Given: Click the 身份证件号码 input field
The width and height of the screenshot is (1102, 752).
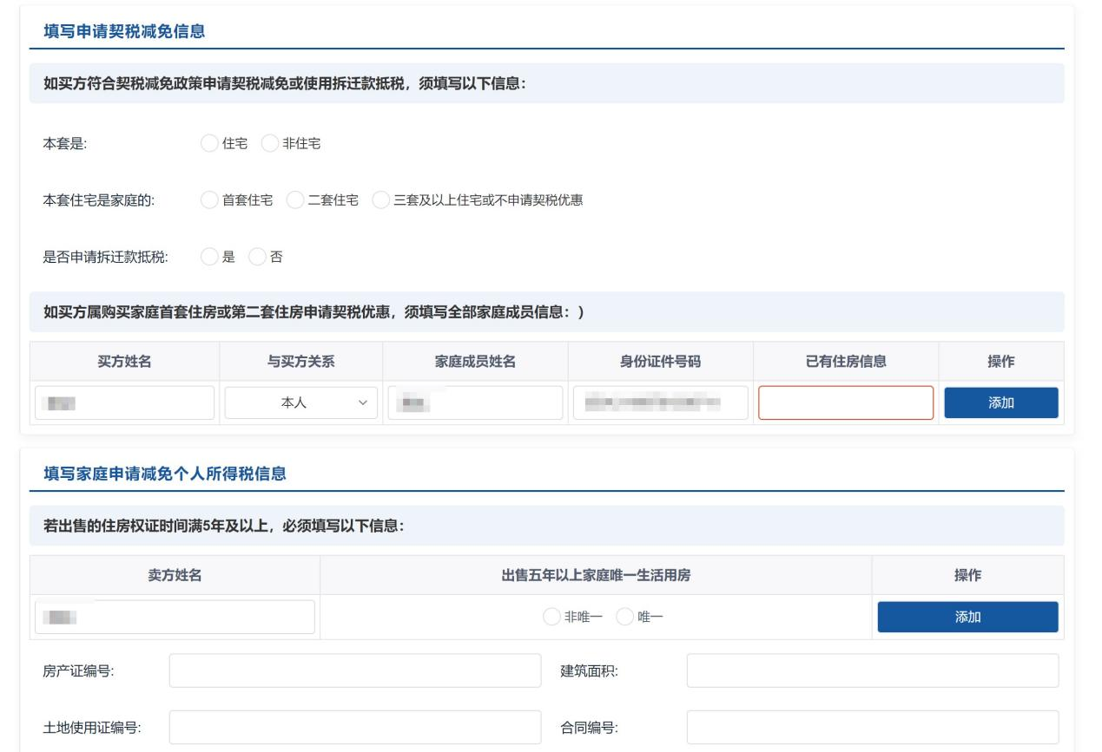Looking at the screenshot, I should [660, 403].
